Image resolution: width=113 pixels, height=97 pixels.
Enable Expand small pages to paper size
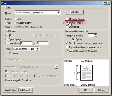click(x=67, y=47)
